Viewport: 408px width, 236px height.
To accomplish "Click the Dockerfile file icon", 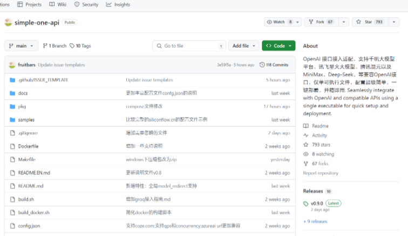I will point(12,146).
